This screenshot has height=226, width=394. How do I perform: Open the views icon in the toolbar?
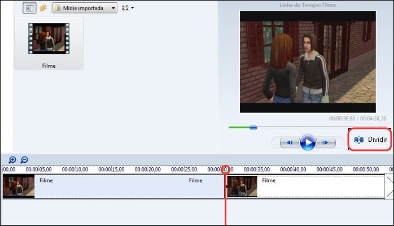pyautogui.click(x=125, y=8)
